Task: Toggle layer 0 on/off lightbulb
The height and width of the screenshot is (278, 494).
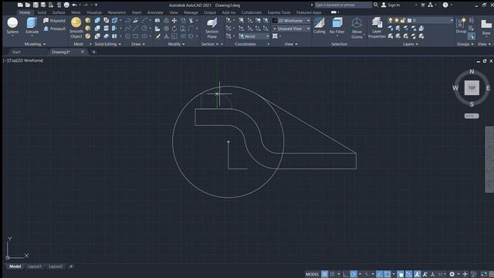Action: (x=391, y=21)
